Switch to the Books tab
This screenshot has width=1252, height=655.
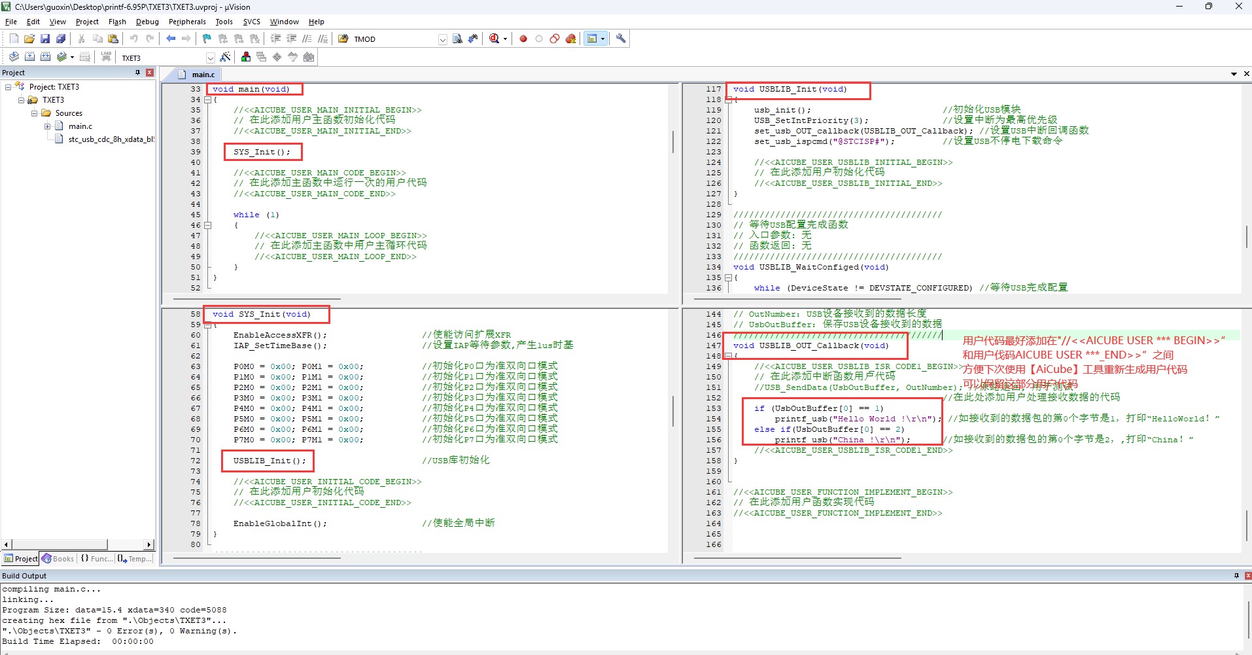pos(58,559)
